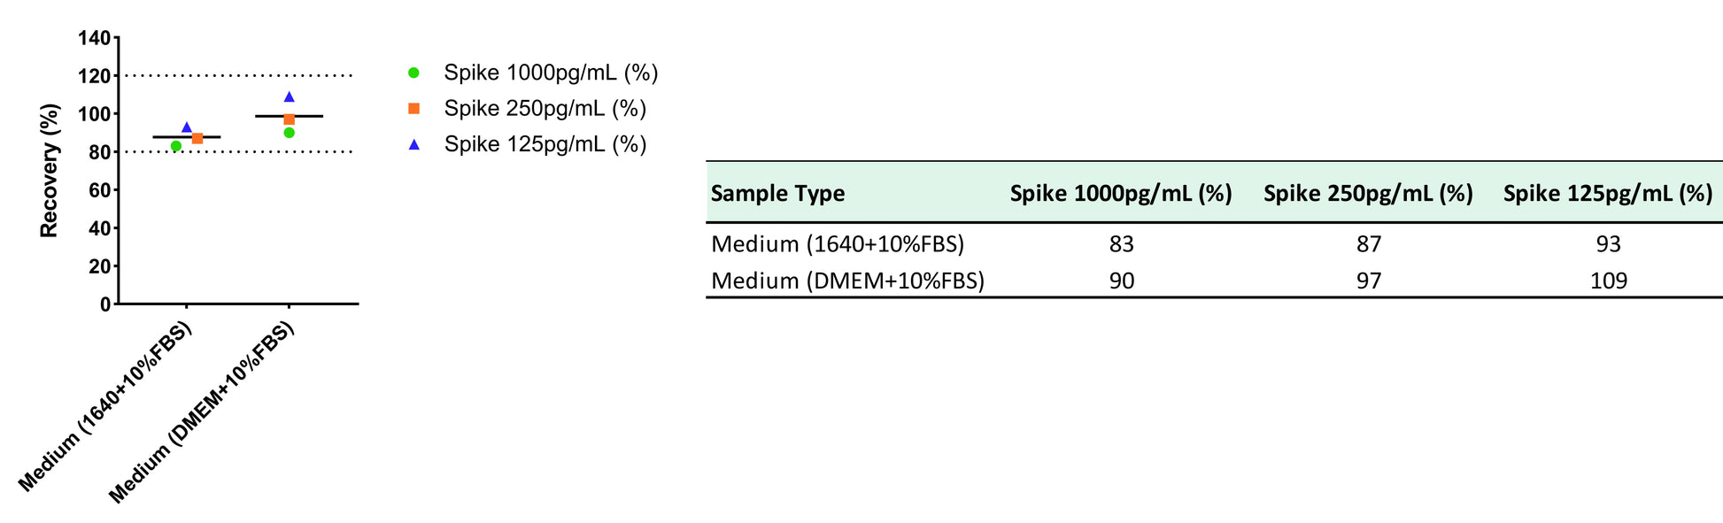The width and height of the screenshot is (1723, 523).
Task: Click the orange square point for DMEM medium
Action: [x=289, y=119]
